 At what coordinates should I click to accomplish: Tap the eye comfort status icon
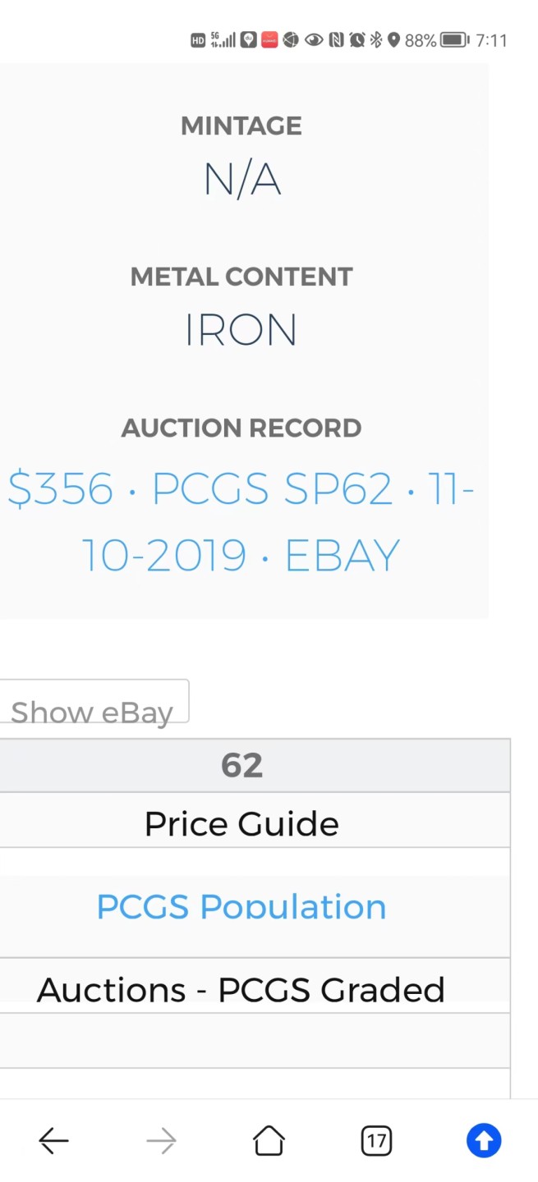click(314, 39)
